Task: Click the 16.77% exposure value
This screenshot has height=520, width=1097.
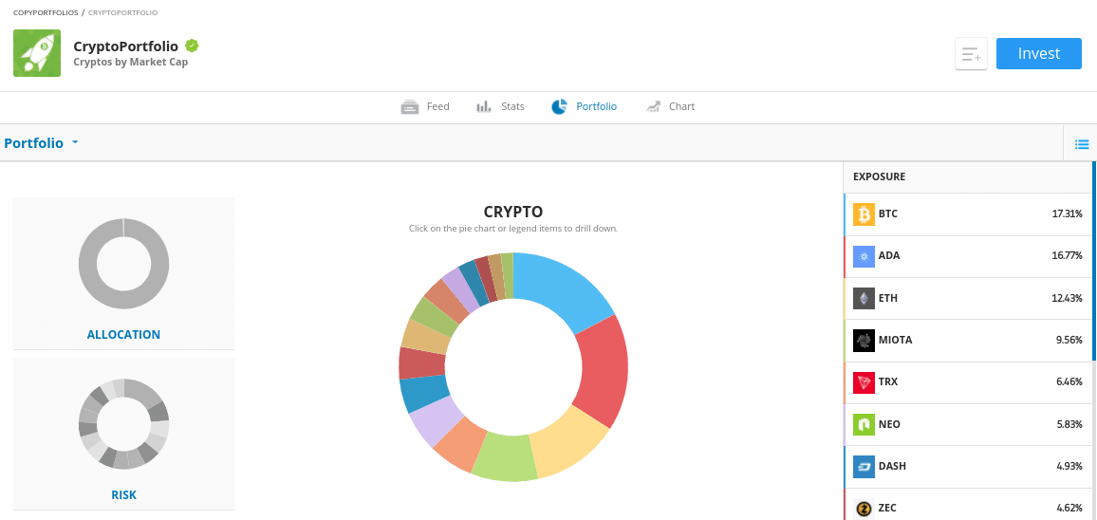Action: click(1067, 255)
